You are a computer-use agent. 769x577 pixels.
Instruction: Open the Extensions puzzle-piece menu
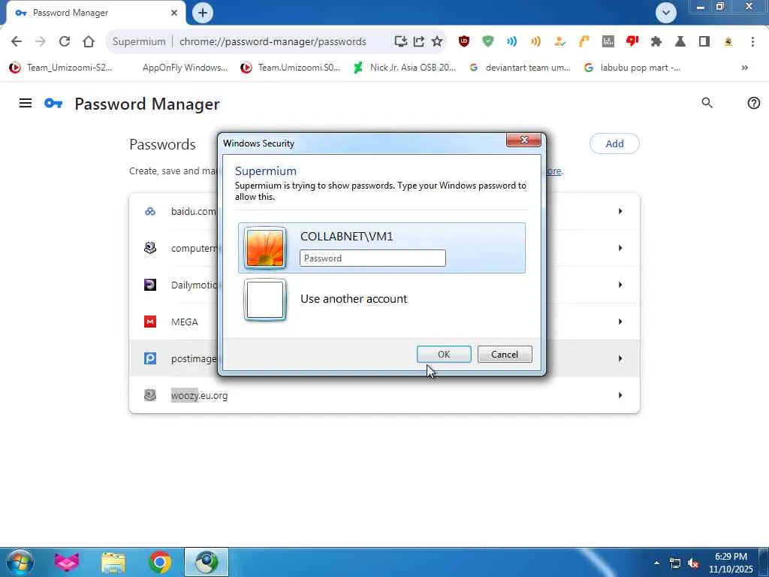pos(656,42)
